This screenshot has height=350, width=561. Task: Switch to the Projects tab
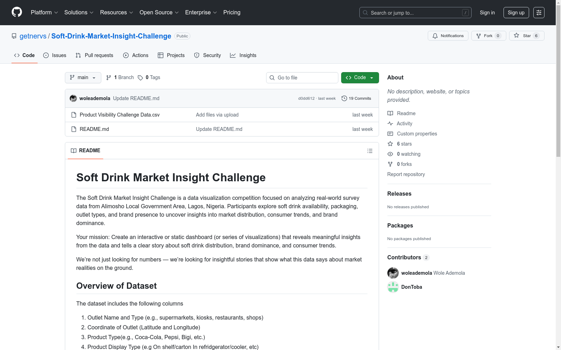171,55
